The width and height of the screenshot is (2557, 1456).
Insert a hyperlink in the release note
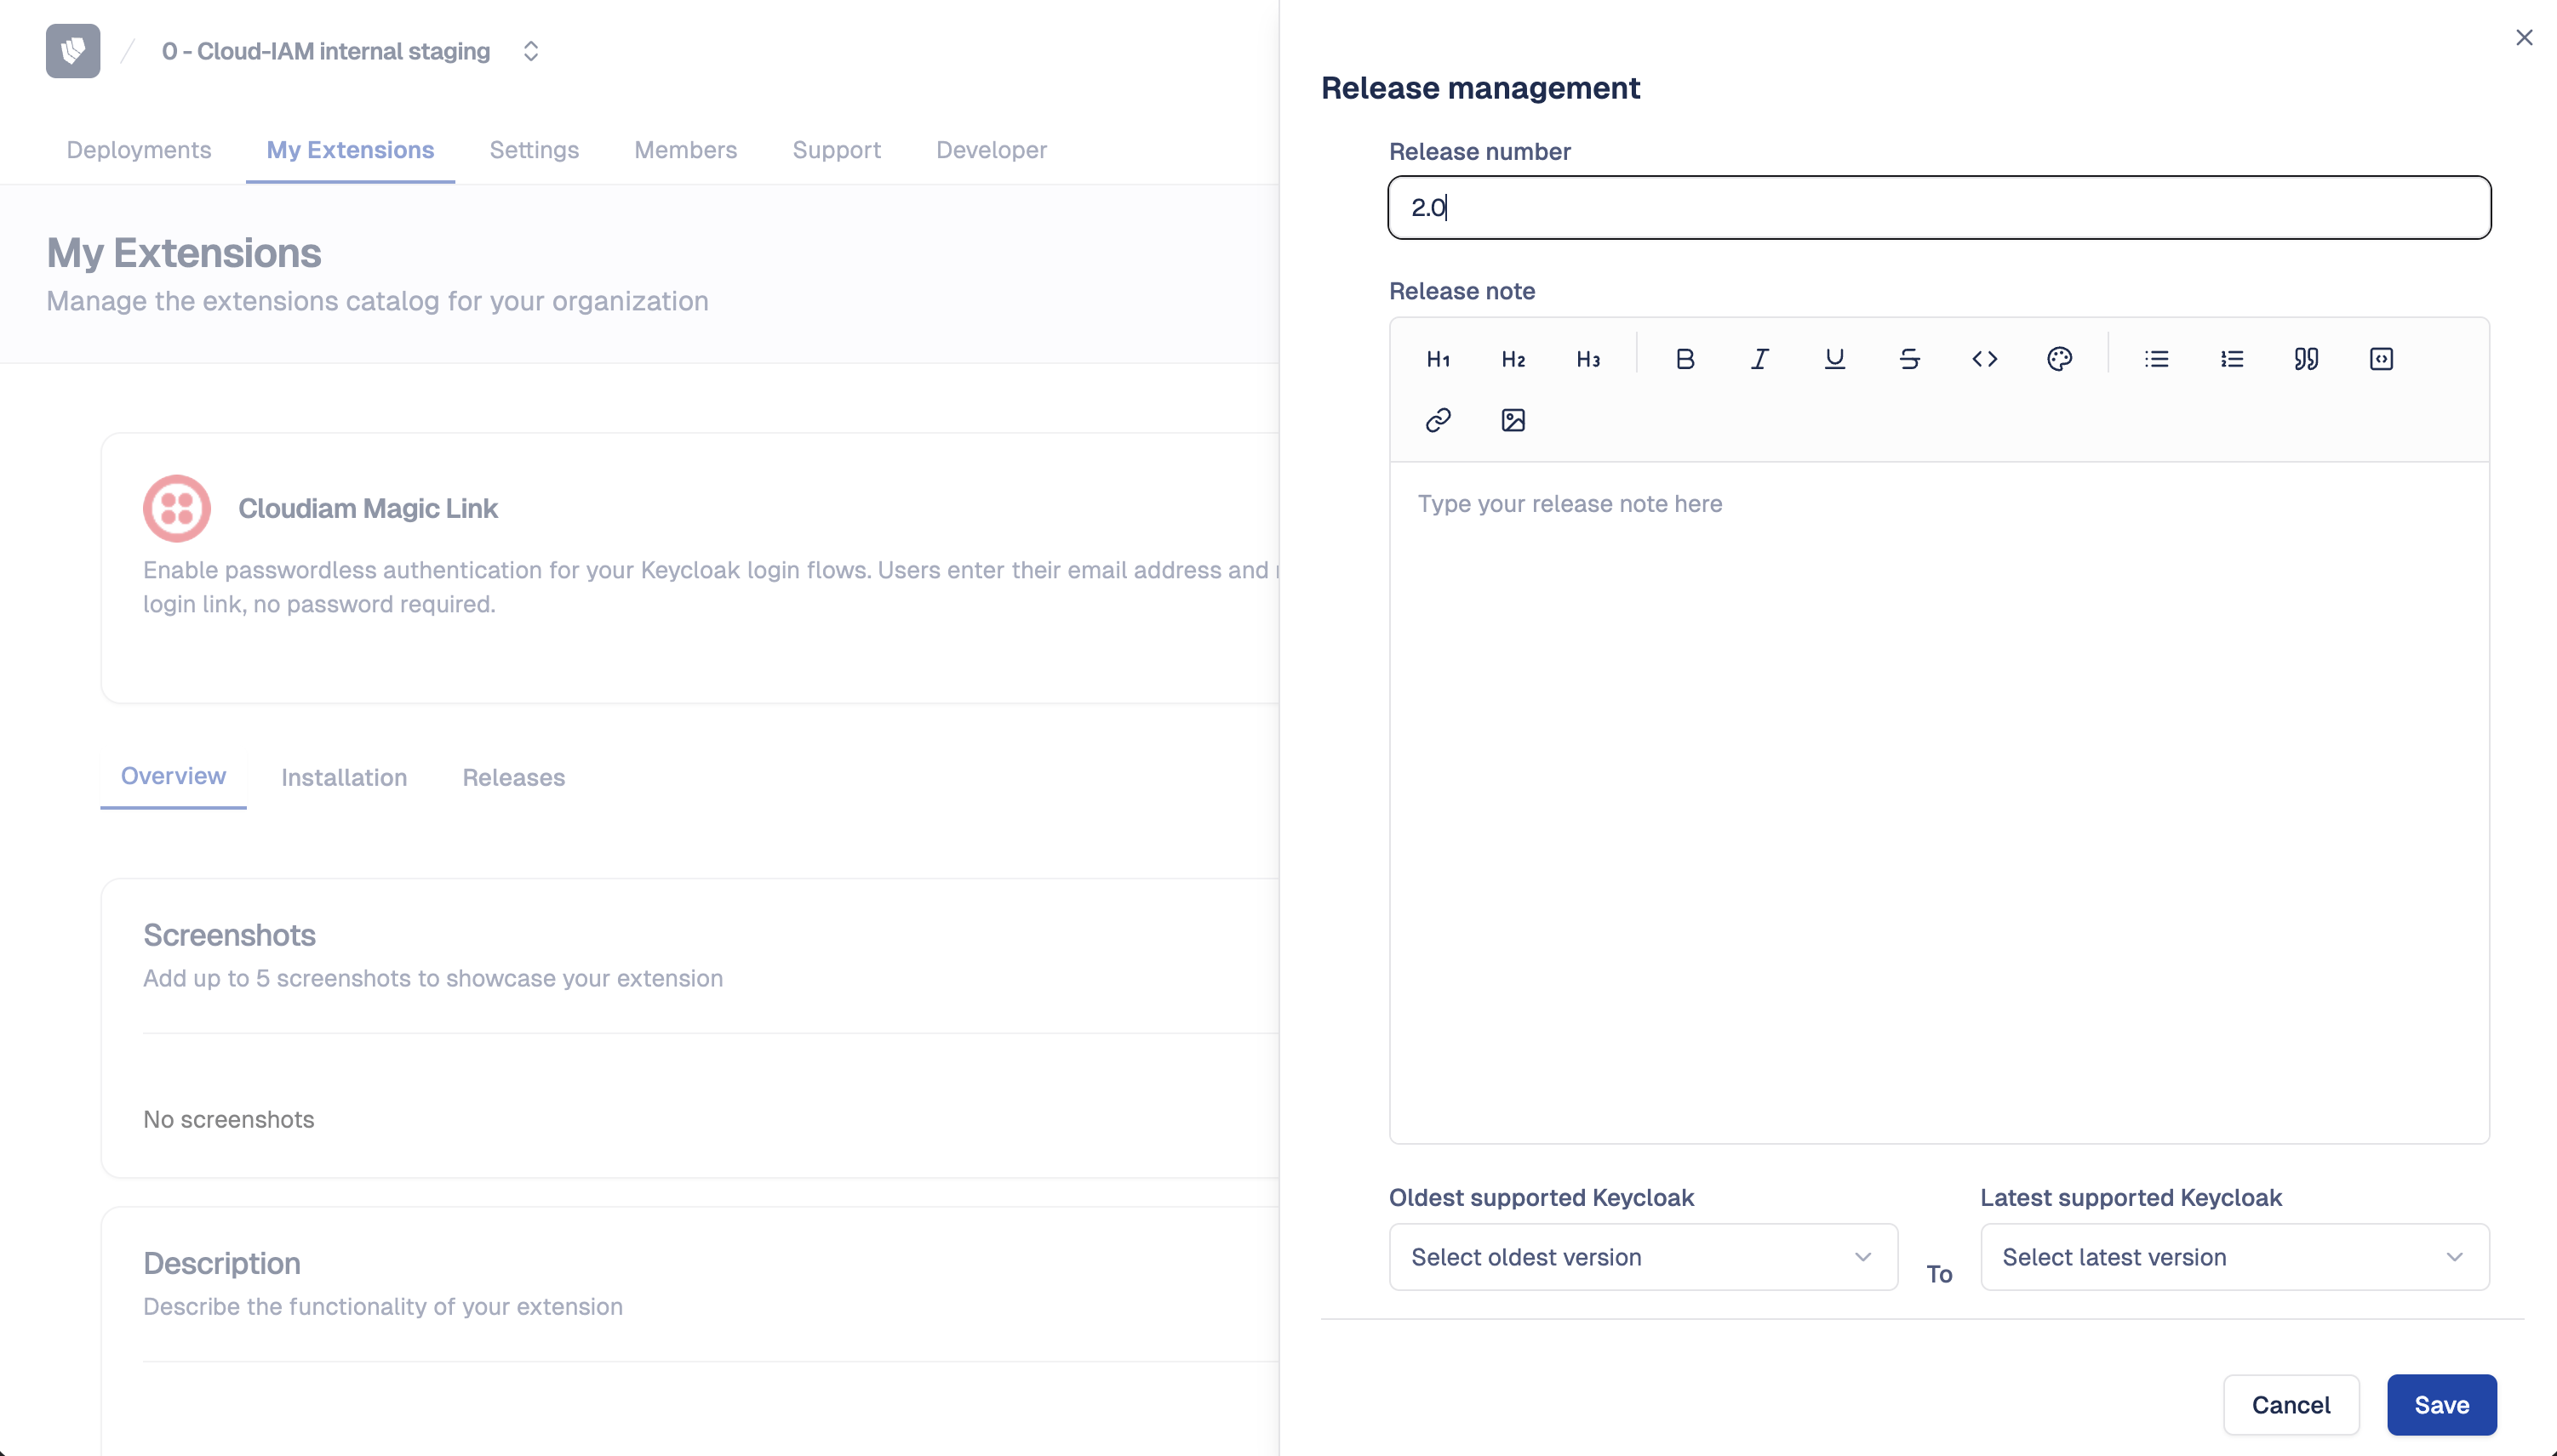click(1439, 420)
